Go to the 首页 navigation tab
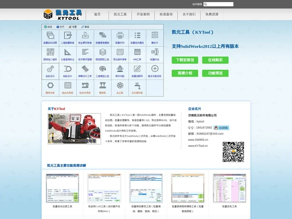The width and height of the screenshot is (292, 219). click(97, 14)
